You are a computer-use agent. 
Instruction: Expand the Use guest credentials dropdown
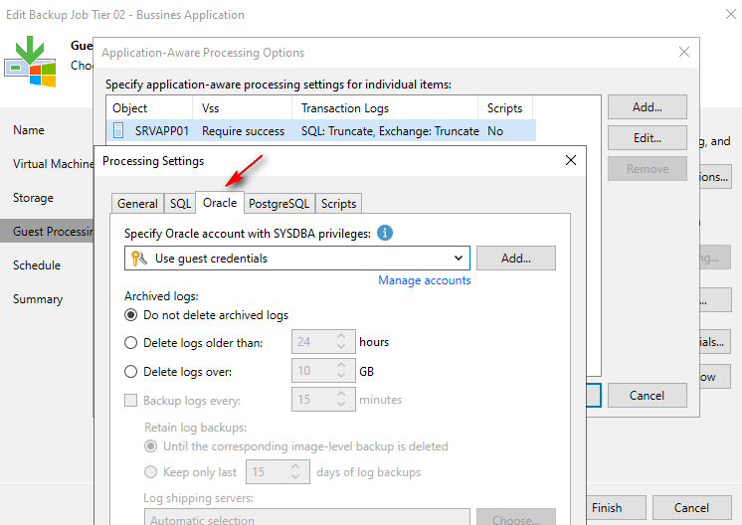pyautogui.click(x=458, y=259)
